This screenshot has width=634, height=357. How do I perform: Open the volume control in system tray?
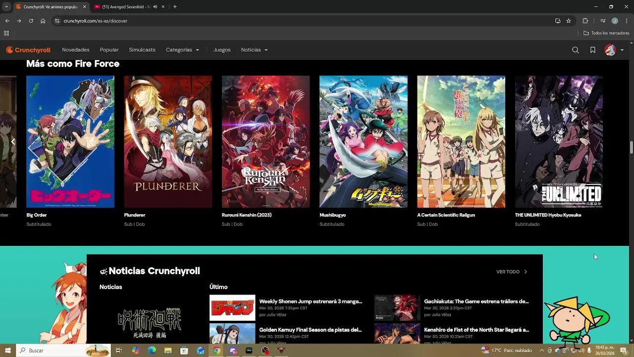click(x=581, y=351)
